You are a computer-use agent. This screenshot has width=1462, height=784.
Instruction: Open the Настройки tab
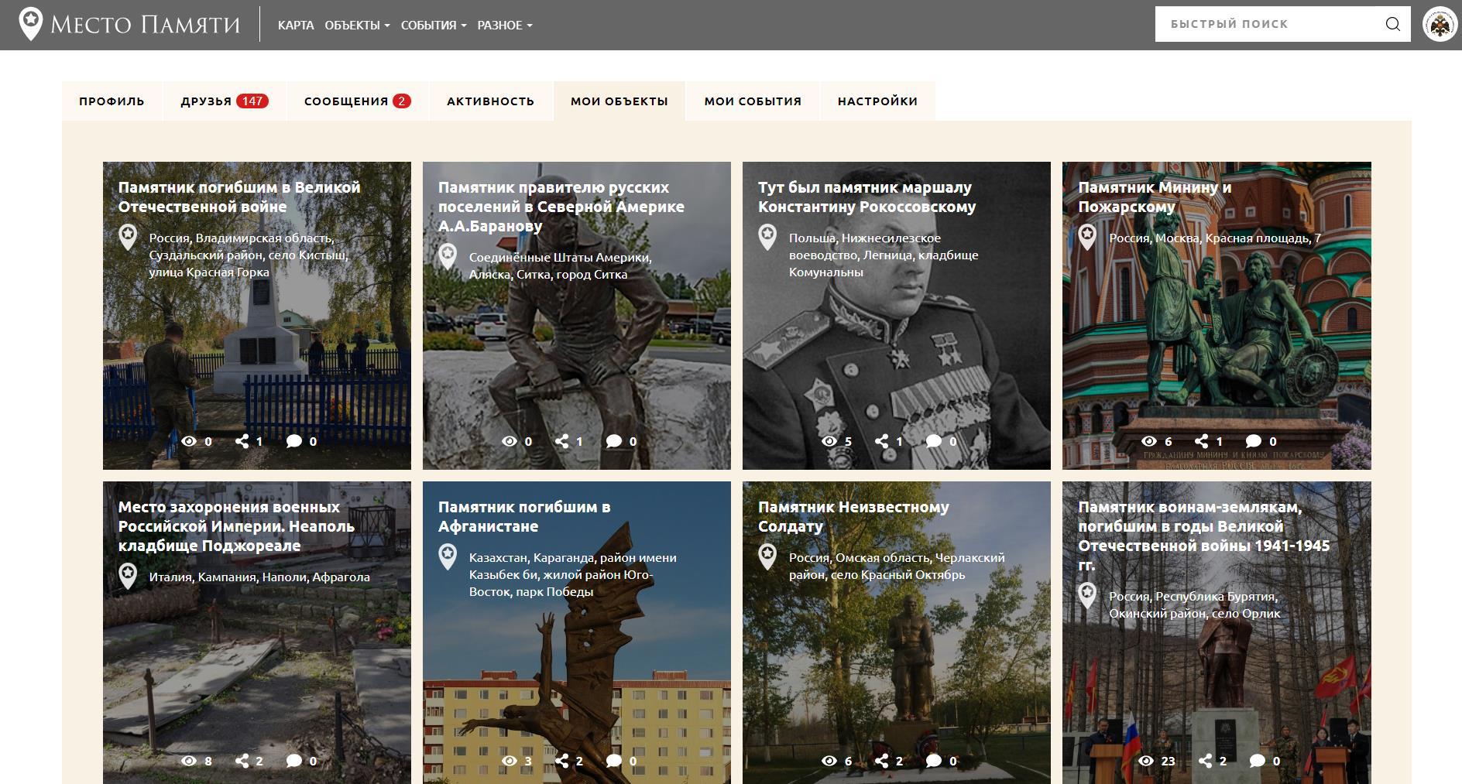pos(877,101)
